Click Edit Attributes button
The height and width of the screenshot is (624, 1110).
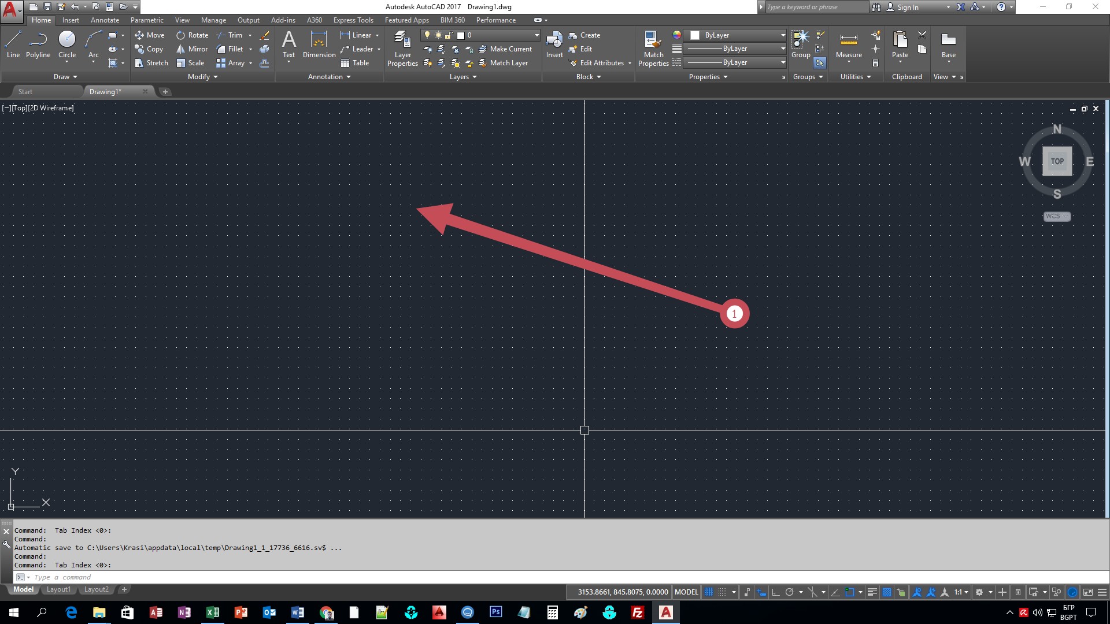tap(597, 63)
